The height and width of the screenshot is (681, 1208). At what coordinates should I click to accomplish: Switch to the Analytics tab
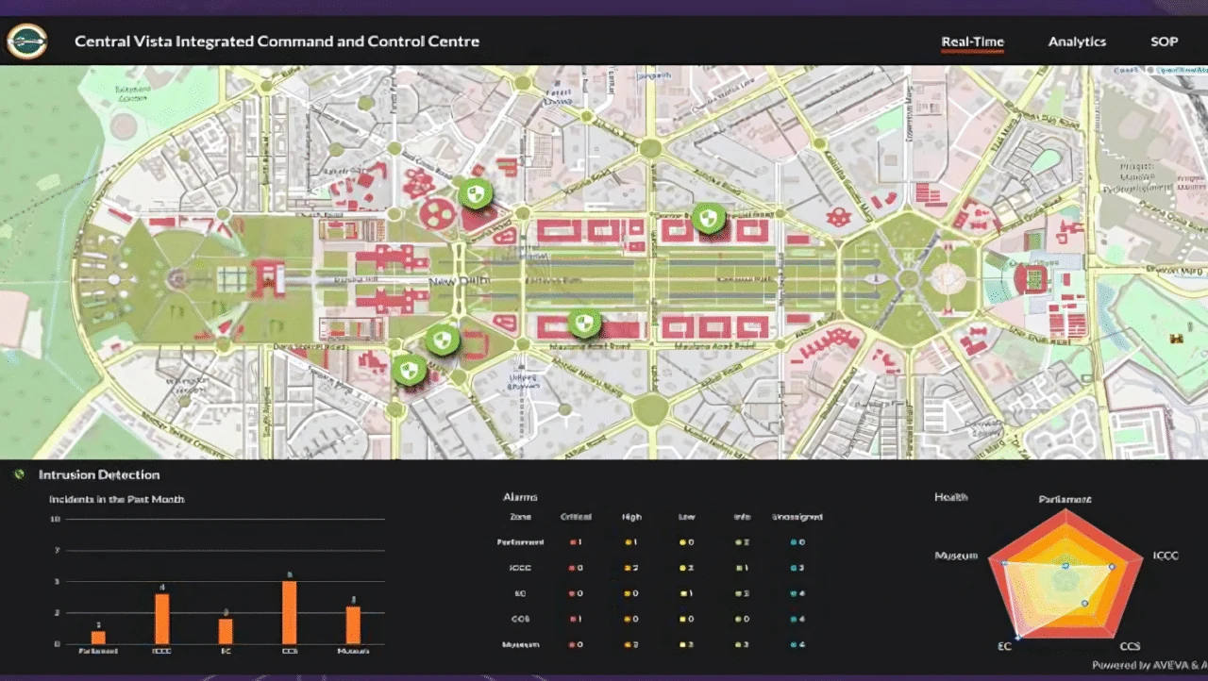coord(1077,42)
